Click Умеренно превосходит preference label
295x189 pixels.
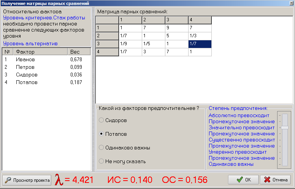(238, 152)
